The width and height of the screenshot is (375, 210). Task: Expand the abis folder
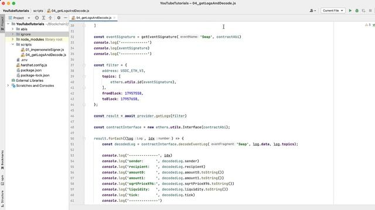click(x=13, y=29)
